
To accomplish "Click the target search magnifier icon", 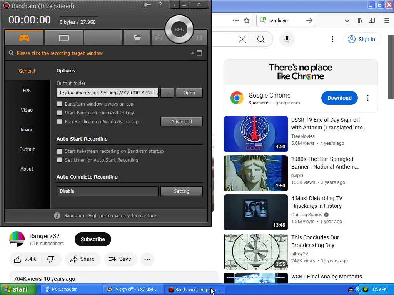I will click(11, 53).
